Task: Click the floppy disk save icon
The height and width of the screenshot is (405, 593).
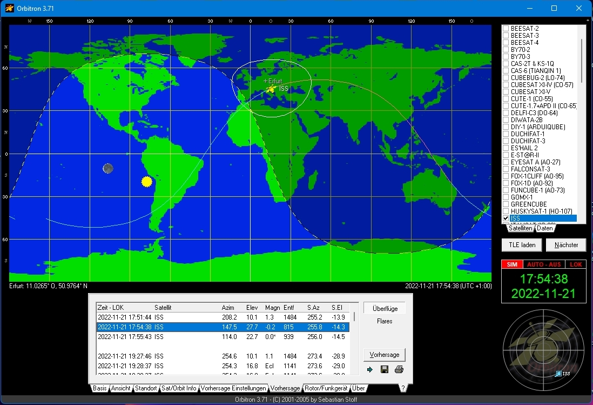Action: tap(385, 369)
